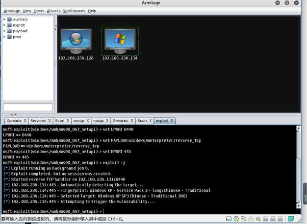Click the 'Selected Target: Windows XP SP3' line
This screenshot has height=224, width=307.
click(x=95, y=196)
